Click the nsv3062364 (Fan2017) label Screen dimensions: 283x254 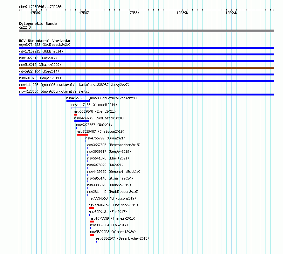click(x=109, y=225)
